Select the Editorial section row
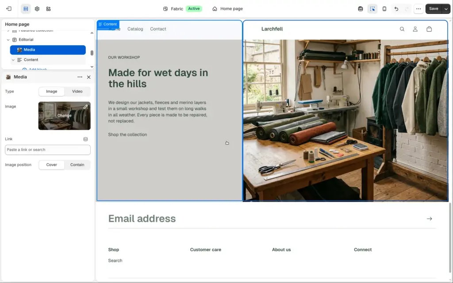Screen dimensions: 453x283 pyautogui.click(x=48, y=39)
